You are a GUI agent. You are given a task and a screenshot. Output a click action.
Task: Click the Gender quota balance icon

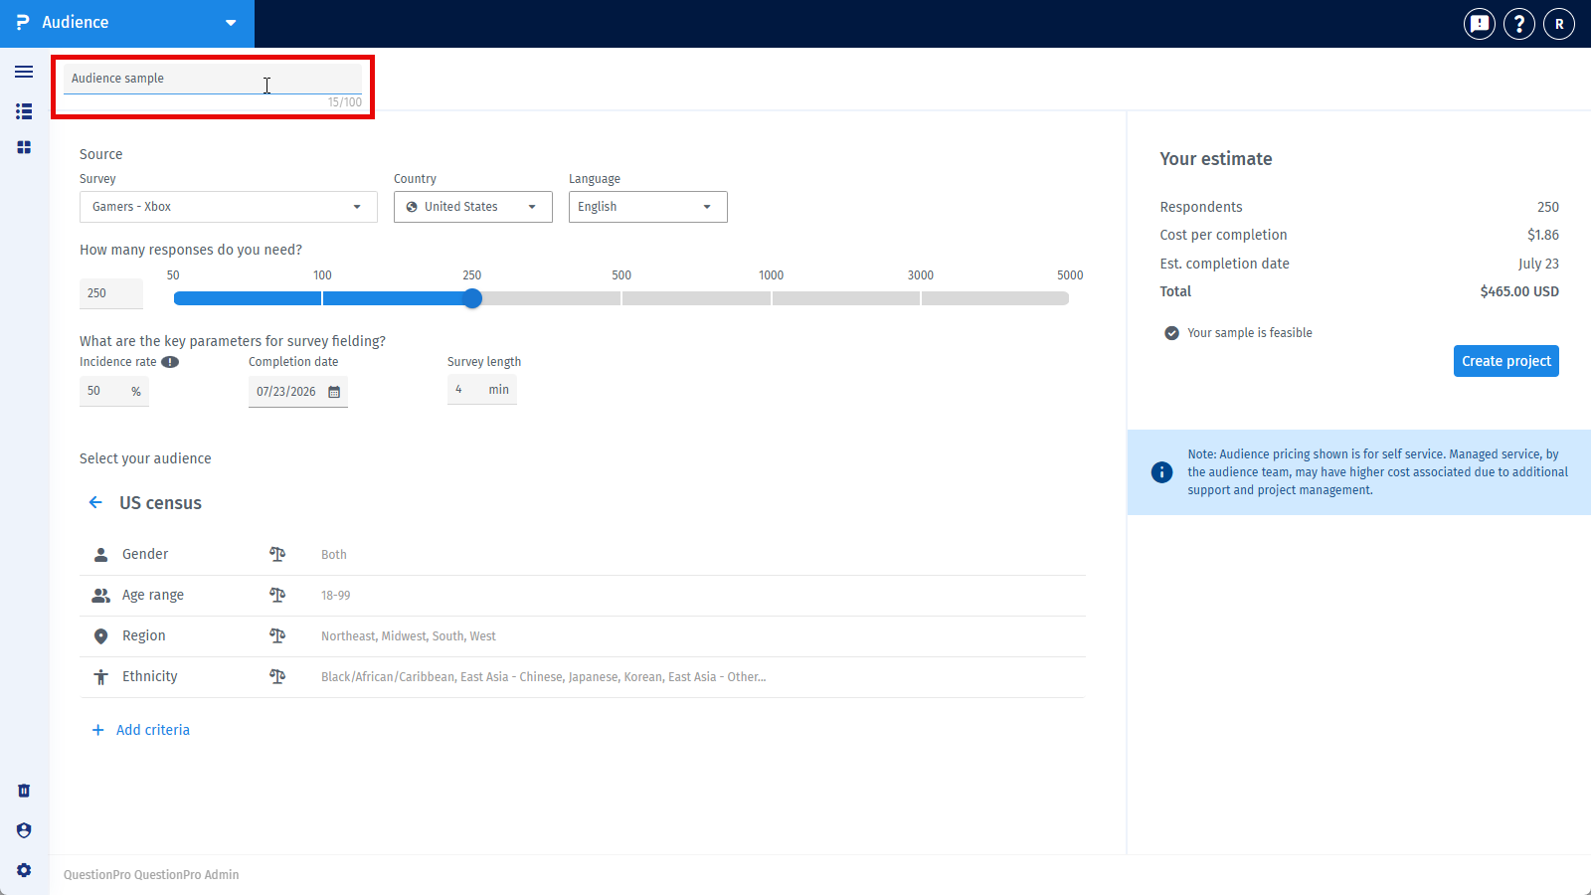coord(277,554)
